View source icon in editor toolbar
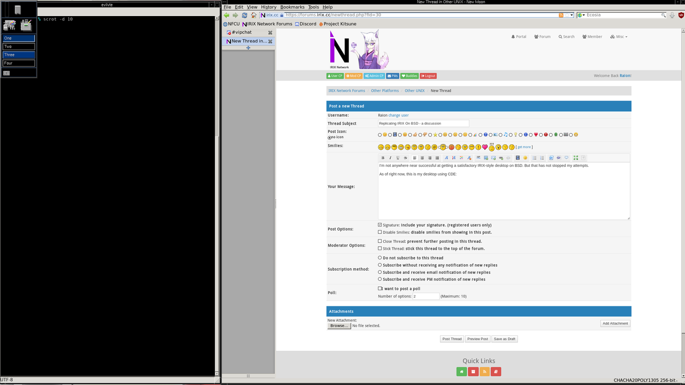 coord(583,158)
